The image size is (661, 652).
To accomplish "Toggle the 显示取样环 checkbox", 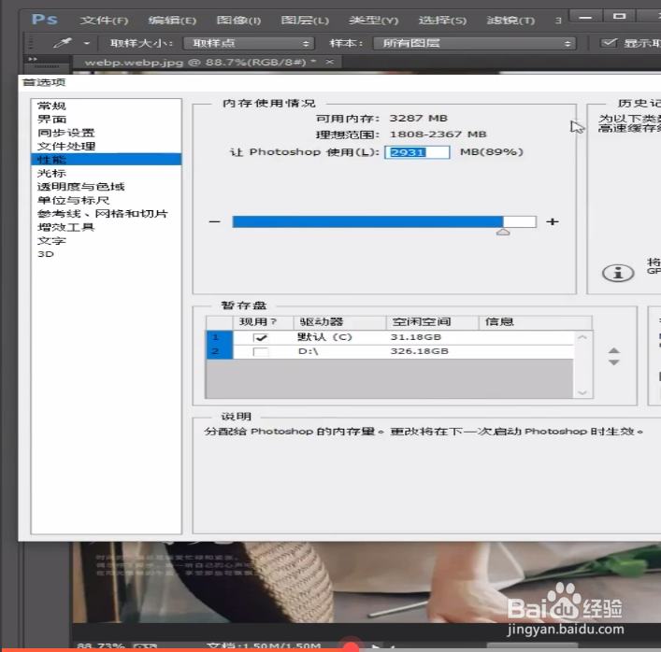I will pos(609,43).
